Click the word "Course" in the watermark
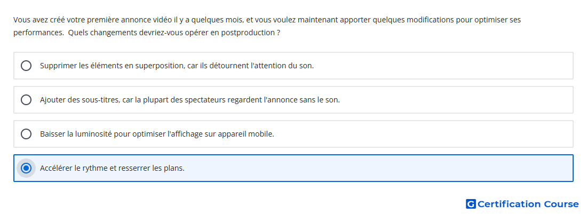Screen dimensions: 587x214 [561, 204]
